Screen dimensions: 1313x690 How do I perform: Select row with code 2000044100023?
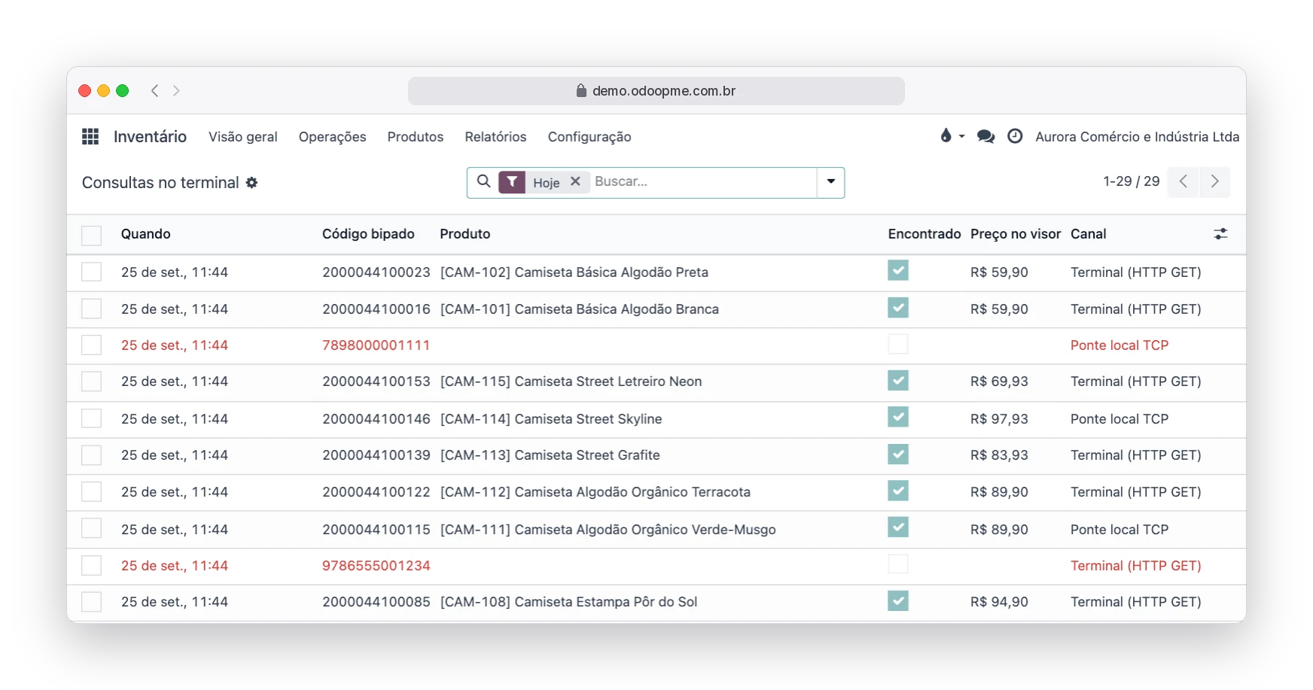91,272
